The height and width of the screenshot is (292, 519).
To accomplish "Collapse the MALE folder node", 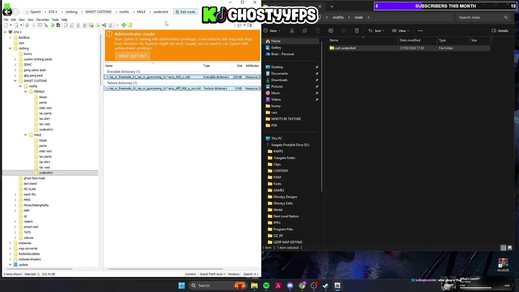I will point(26,135).
